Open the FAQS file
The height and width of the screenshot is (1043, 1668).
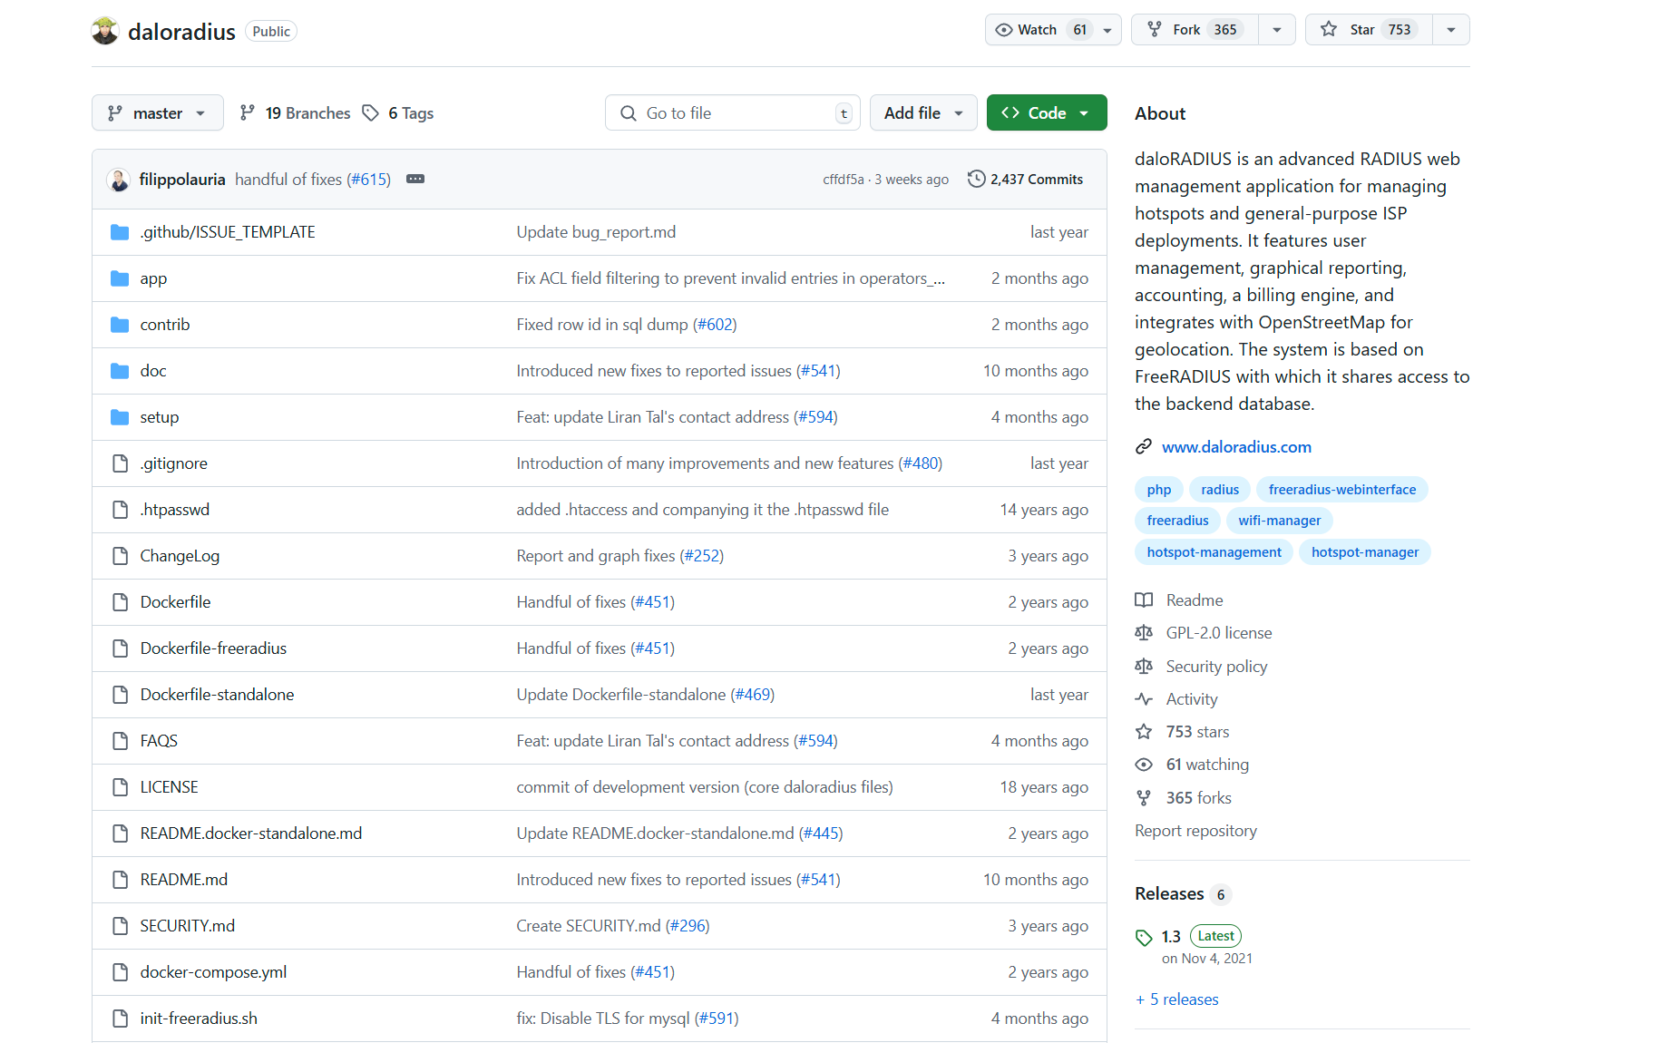(x=159, y=741)
